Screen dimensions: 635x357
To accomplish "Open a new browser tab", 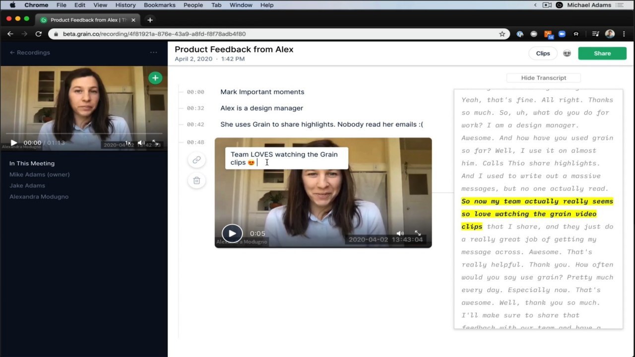I will point(150,20).
